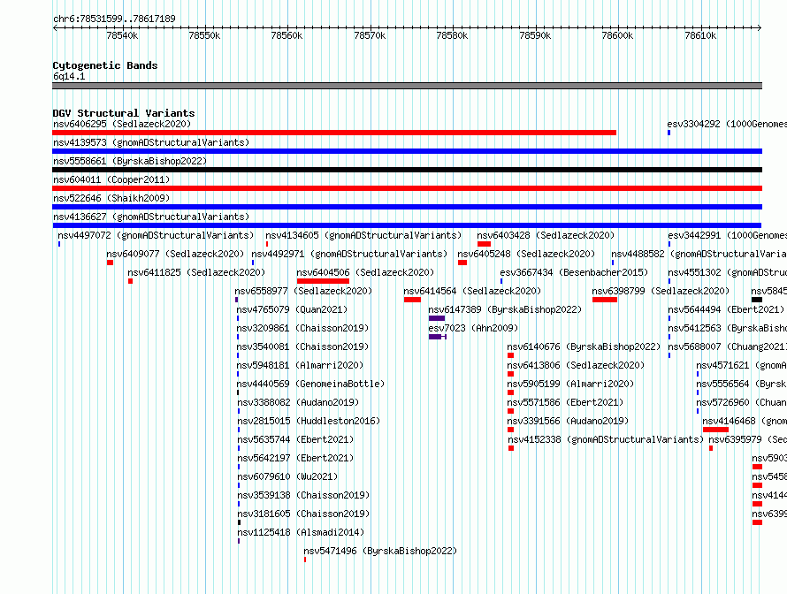Select red bar under nsv4146468
Screen dimensions: 787x594
tap(715, 430)
